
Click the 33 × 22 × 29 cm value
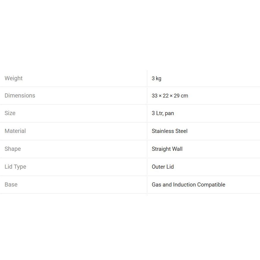coord(170,96)
